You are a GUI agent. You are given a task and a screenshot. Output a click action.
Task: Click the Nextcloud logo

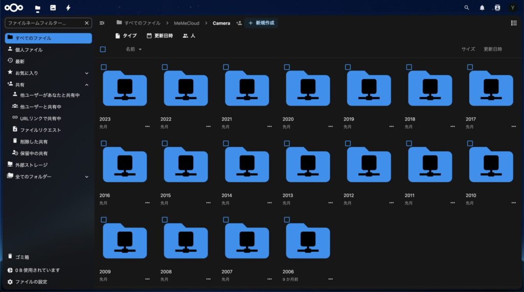pos(14,7)
